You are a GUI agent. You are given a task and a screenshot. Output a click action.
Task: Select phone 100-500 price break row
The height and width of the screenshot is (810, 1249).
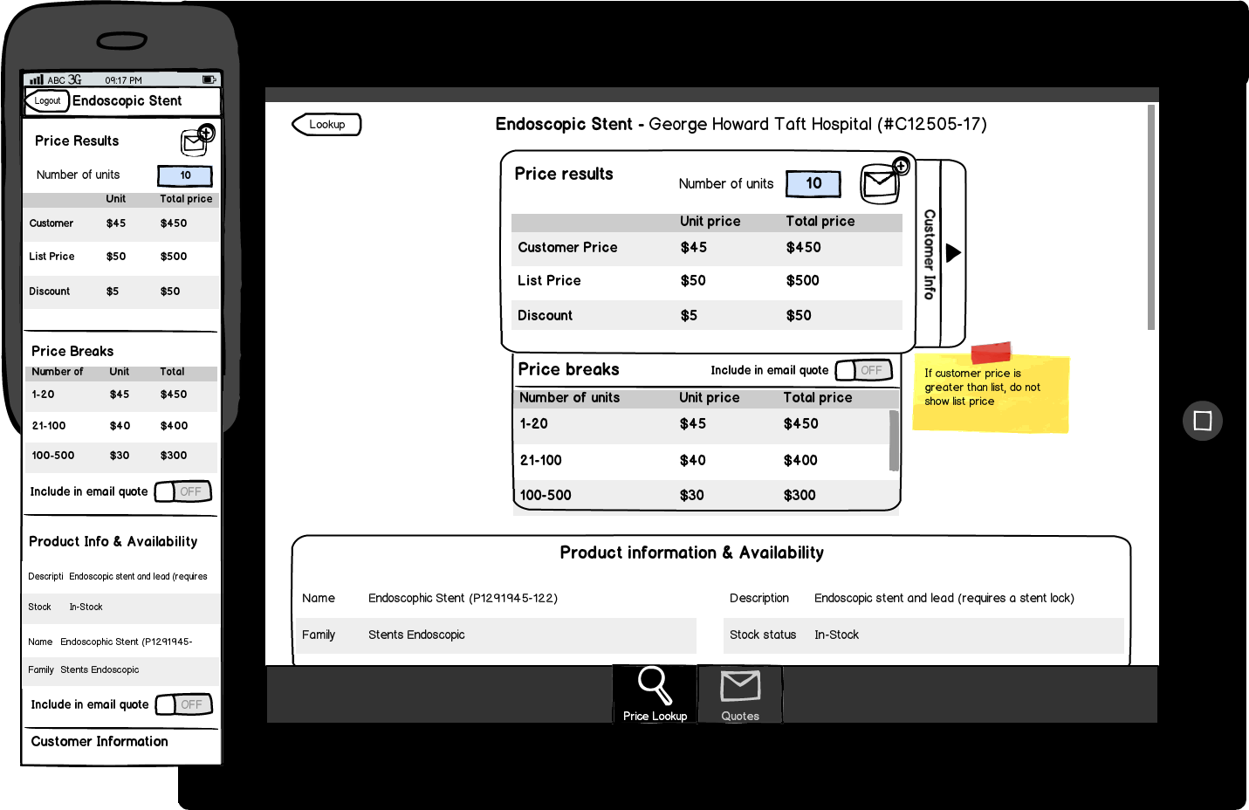[x=121, y=456]
